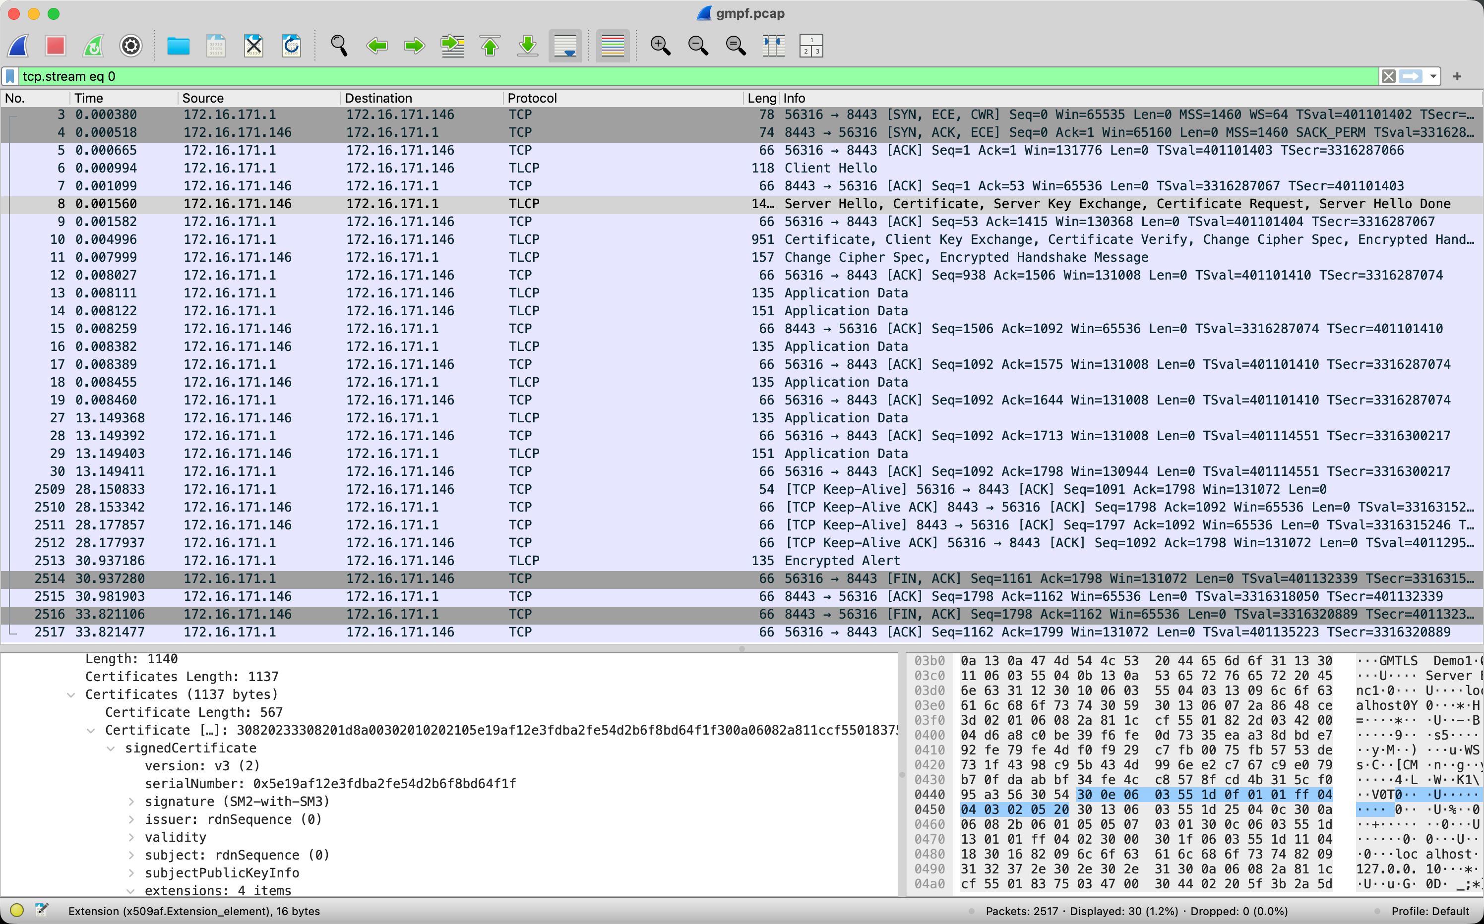
Task: Toggle auto-scroll during live capture
Action: coord(565,45)
